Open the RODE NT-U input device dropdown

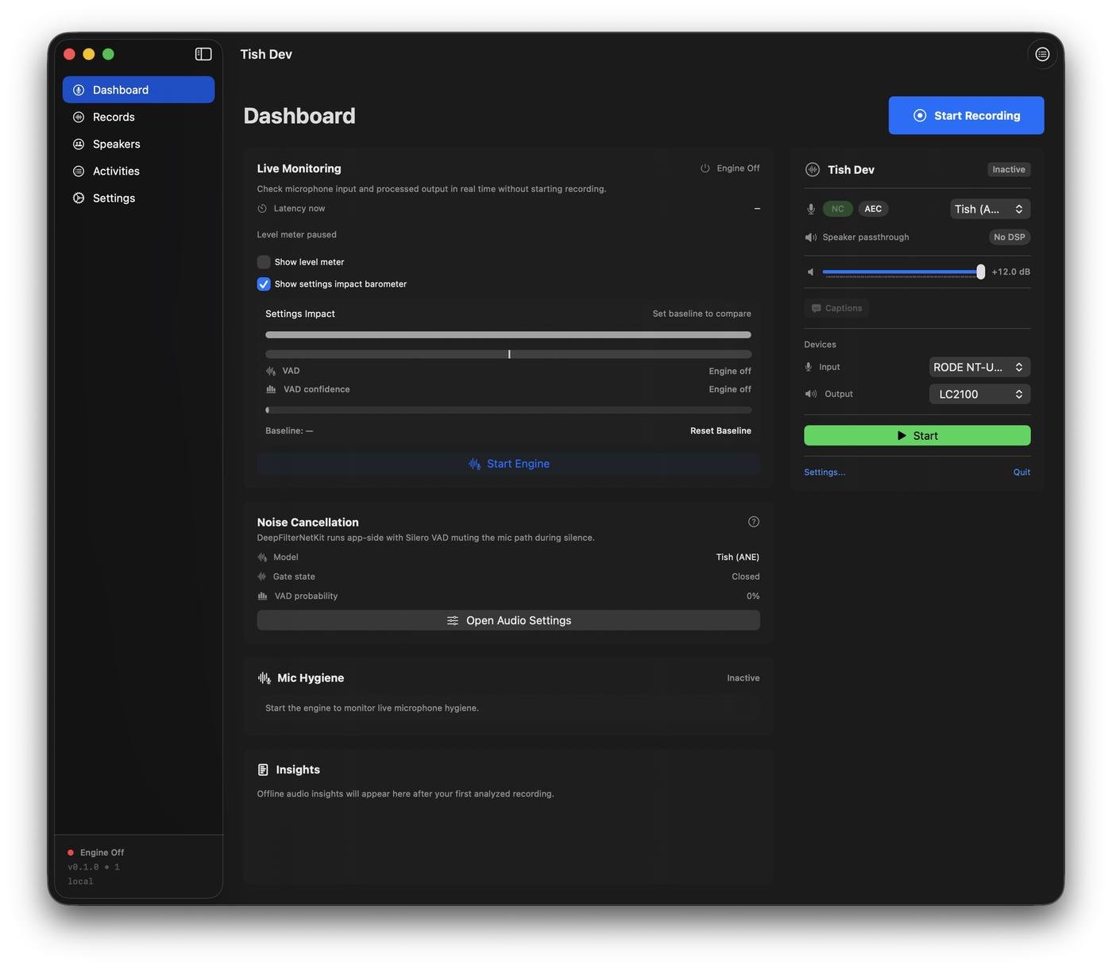coord(979,367)
